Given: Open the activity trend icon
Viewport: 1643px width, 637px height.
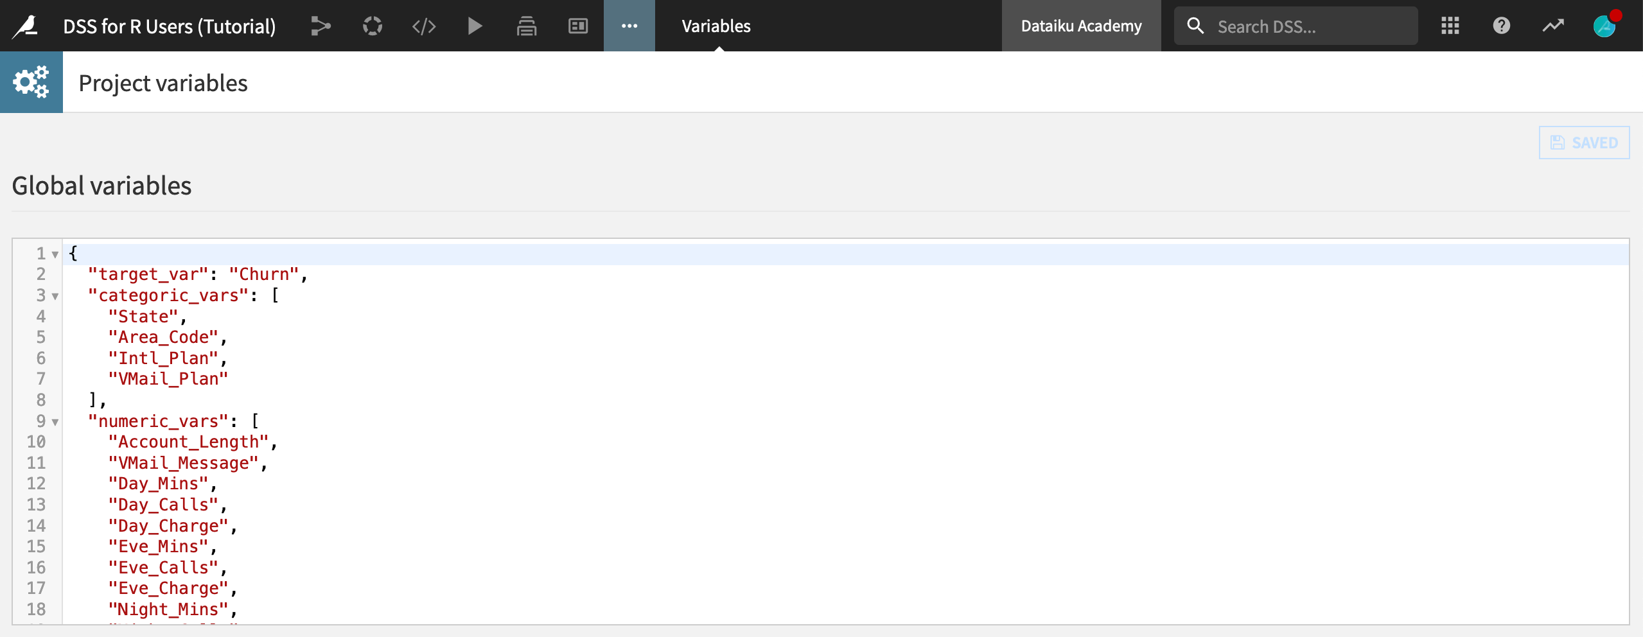Looking at the screenshot, I should click(x=1553, y=26).
